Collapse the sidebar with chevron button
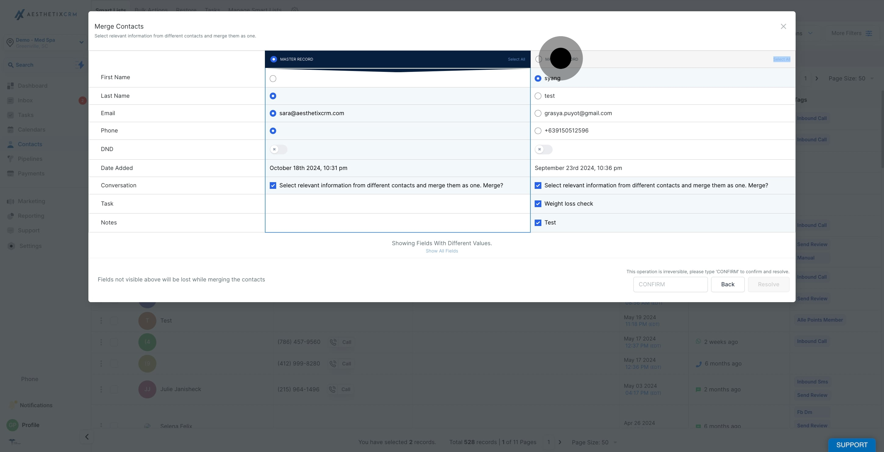This screenshot has height=452, width=884. tap(87, 437)
